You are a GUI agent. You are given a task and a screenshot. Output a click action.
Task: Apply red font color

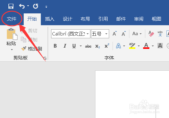click(146, 46)
